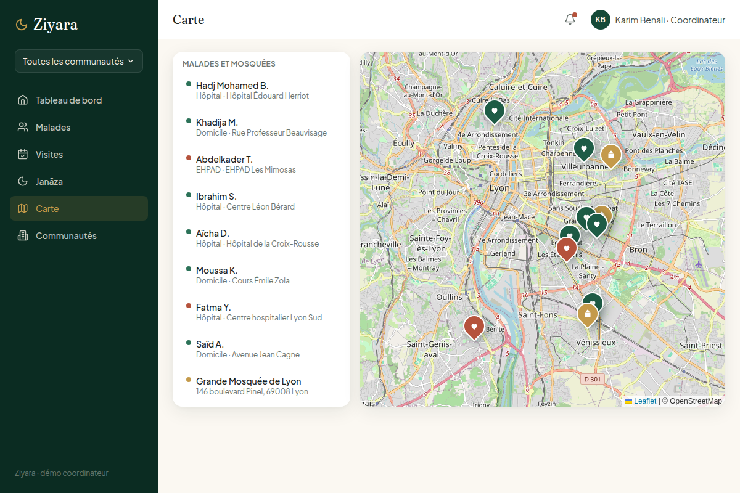
Task: Click the crescent moon Ziyara logo
Action: [22, 25]
